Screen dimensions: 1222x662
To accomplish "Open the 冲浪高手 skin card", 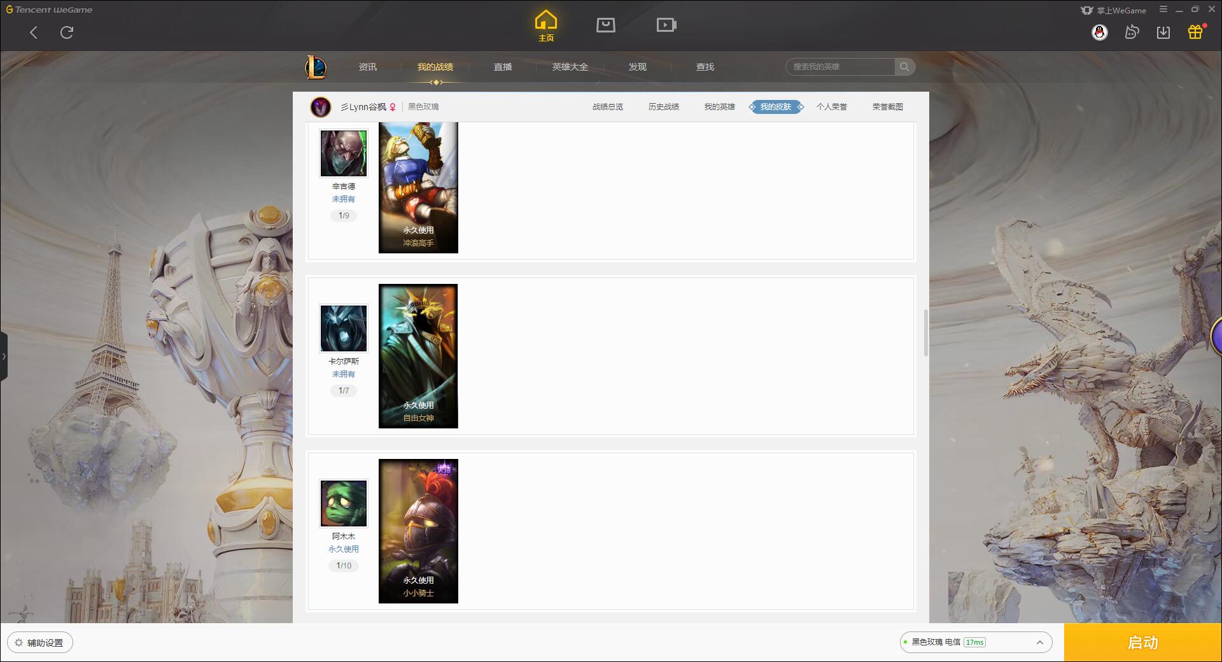I will click(x=418, y=188).
